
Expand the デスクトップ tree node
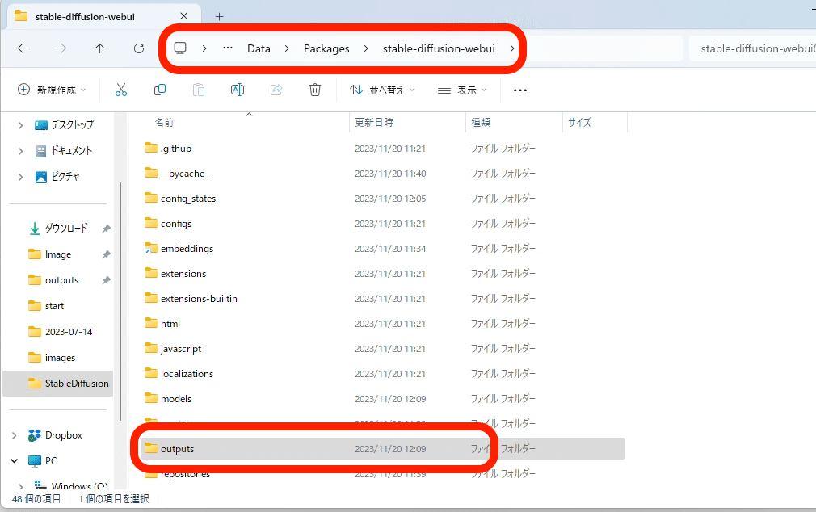pos(20,125)
